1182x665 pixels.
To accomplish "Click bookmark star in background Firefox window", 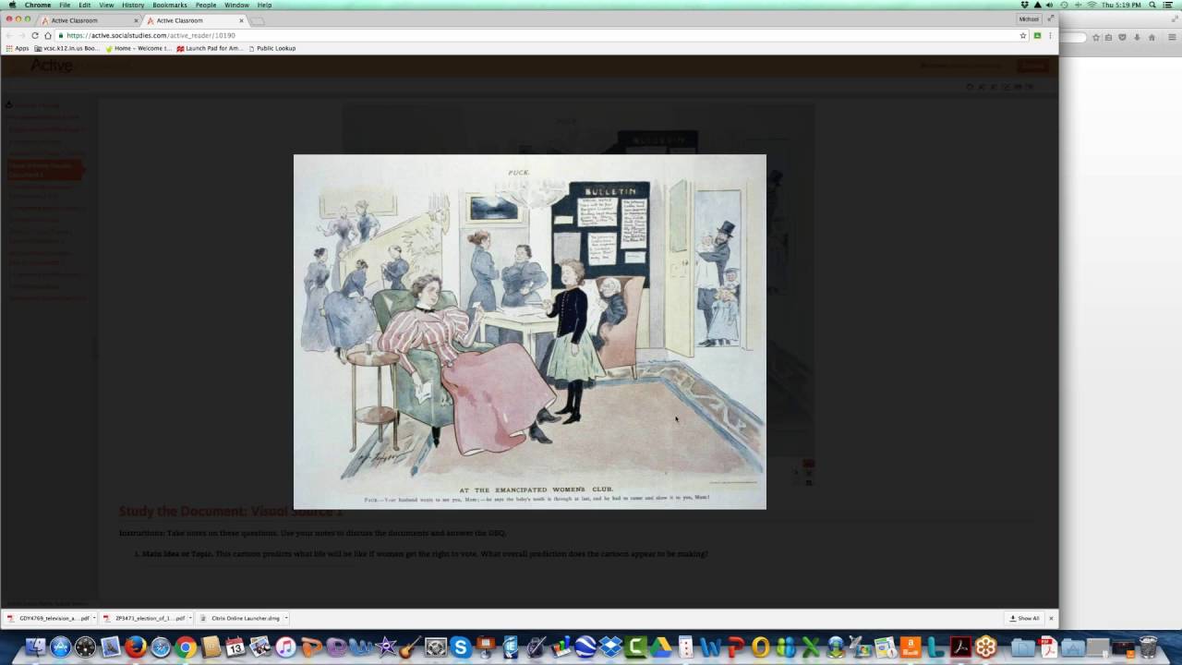I will point(1096,38).
